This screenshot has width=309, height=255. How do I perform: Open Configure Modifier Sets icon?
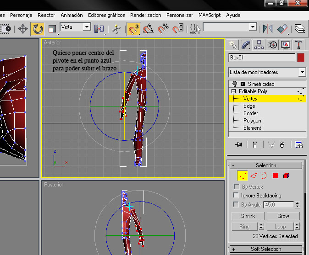tap(299, 145)
